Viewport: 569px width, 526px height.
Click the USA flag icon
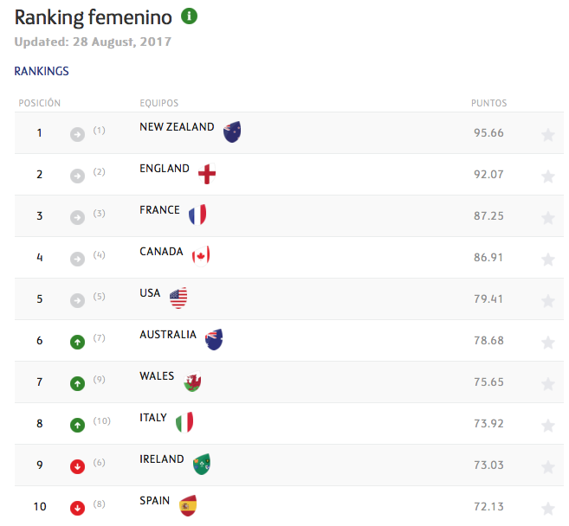coord(178,298)
